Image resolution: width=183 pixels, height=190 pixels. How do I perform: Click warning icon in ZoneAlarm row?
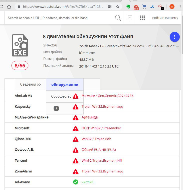tap(76, 172)
